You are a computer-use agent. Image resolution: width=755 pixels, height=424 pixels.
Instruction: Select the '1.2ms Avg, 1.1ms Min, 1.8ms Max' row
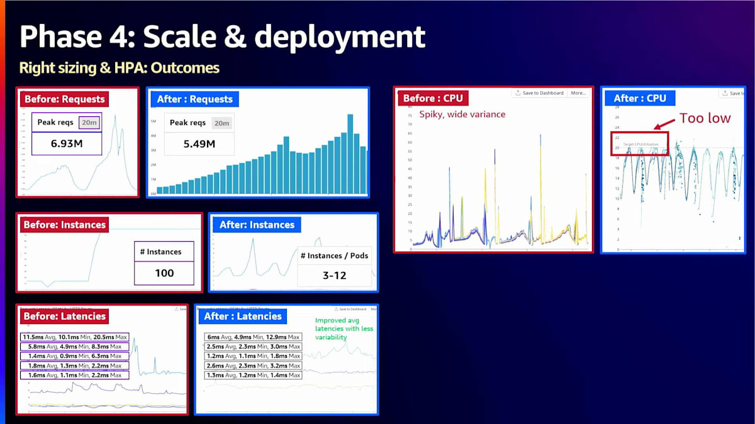[x=253, y=356]
